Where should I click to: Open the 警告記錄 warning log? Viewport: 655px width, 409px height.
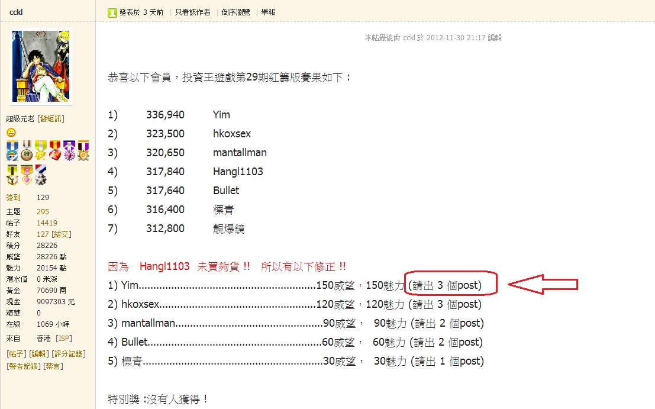click(24, 366)
